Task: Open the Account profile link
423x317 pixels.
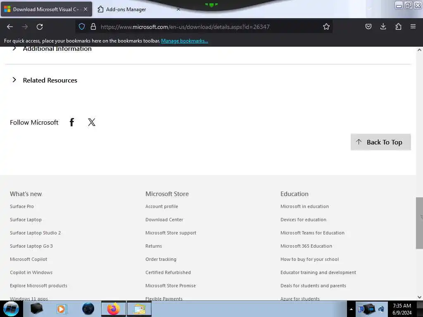Action: click(162, 206)
